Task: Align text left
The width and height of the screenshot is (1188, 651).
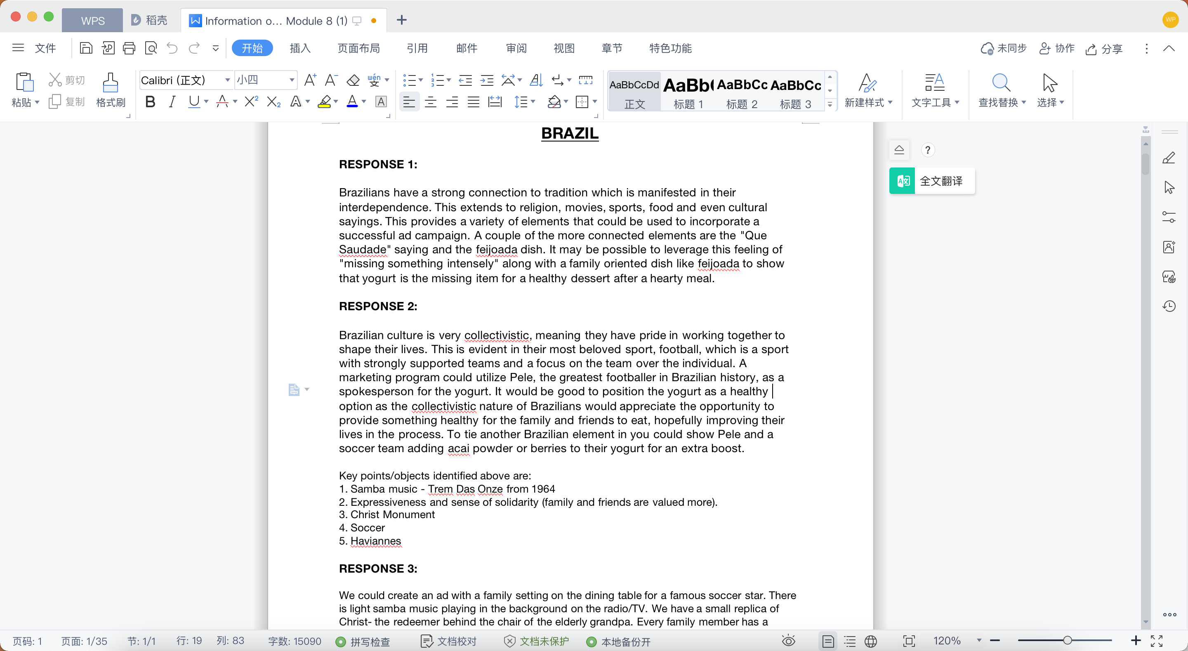Action: [409, 102]
